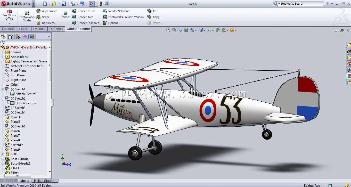
Task: Click the Hide/Show Items glasses icon
Action: (x=209, y=30)
